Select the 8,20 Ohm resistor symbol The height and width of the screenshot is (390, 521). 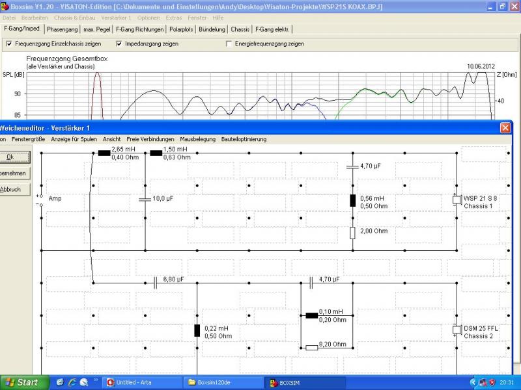312,348
